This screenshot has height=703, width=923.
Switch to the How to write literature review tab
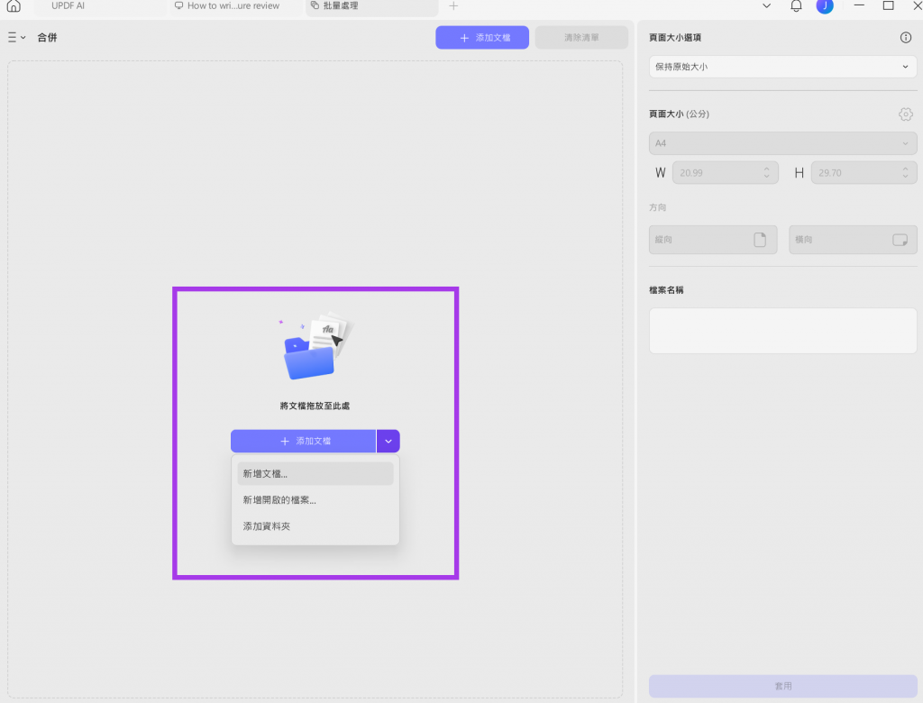pos(233,6)
